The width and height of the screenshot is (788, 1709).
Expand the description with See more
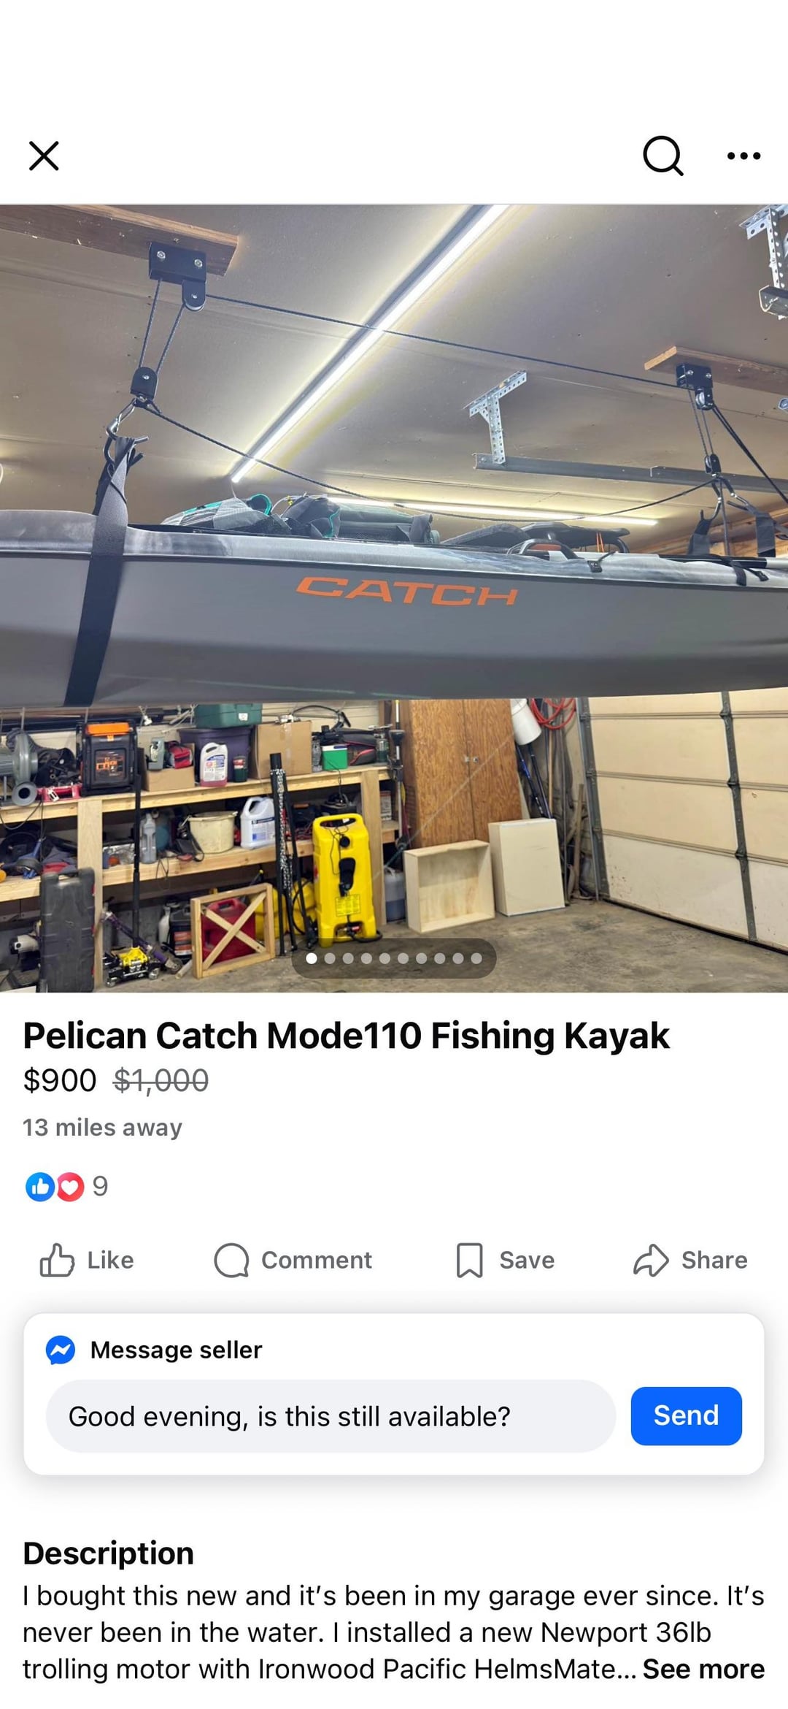click(703, 1669)
